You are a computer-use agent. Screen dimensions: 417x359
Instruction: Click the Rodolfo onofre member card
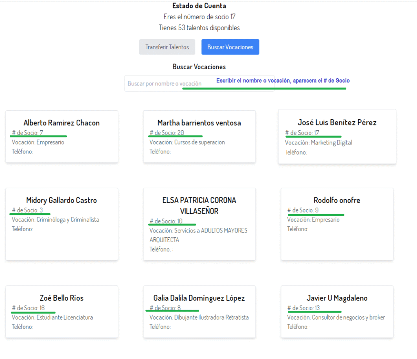(337, 224)
